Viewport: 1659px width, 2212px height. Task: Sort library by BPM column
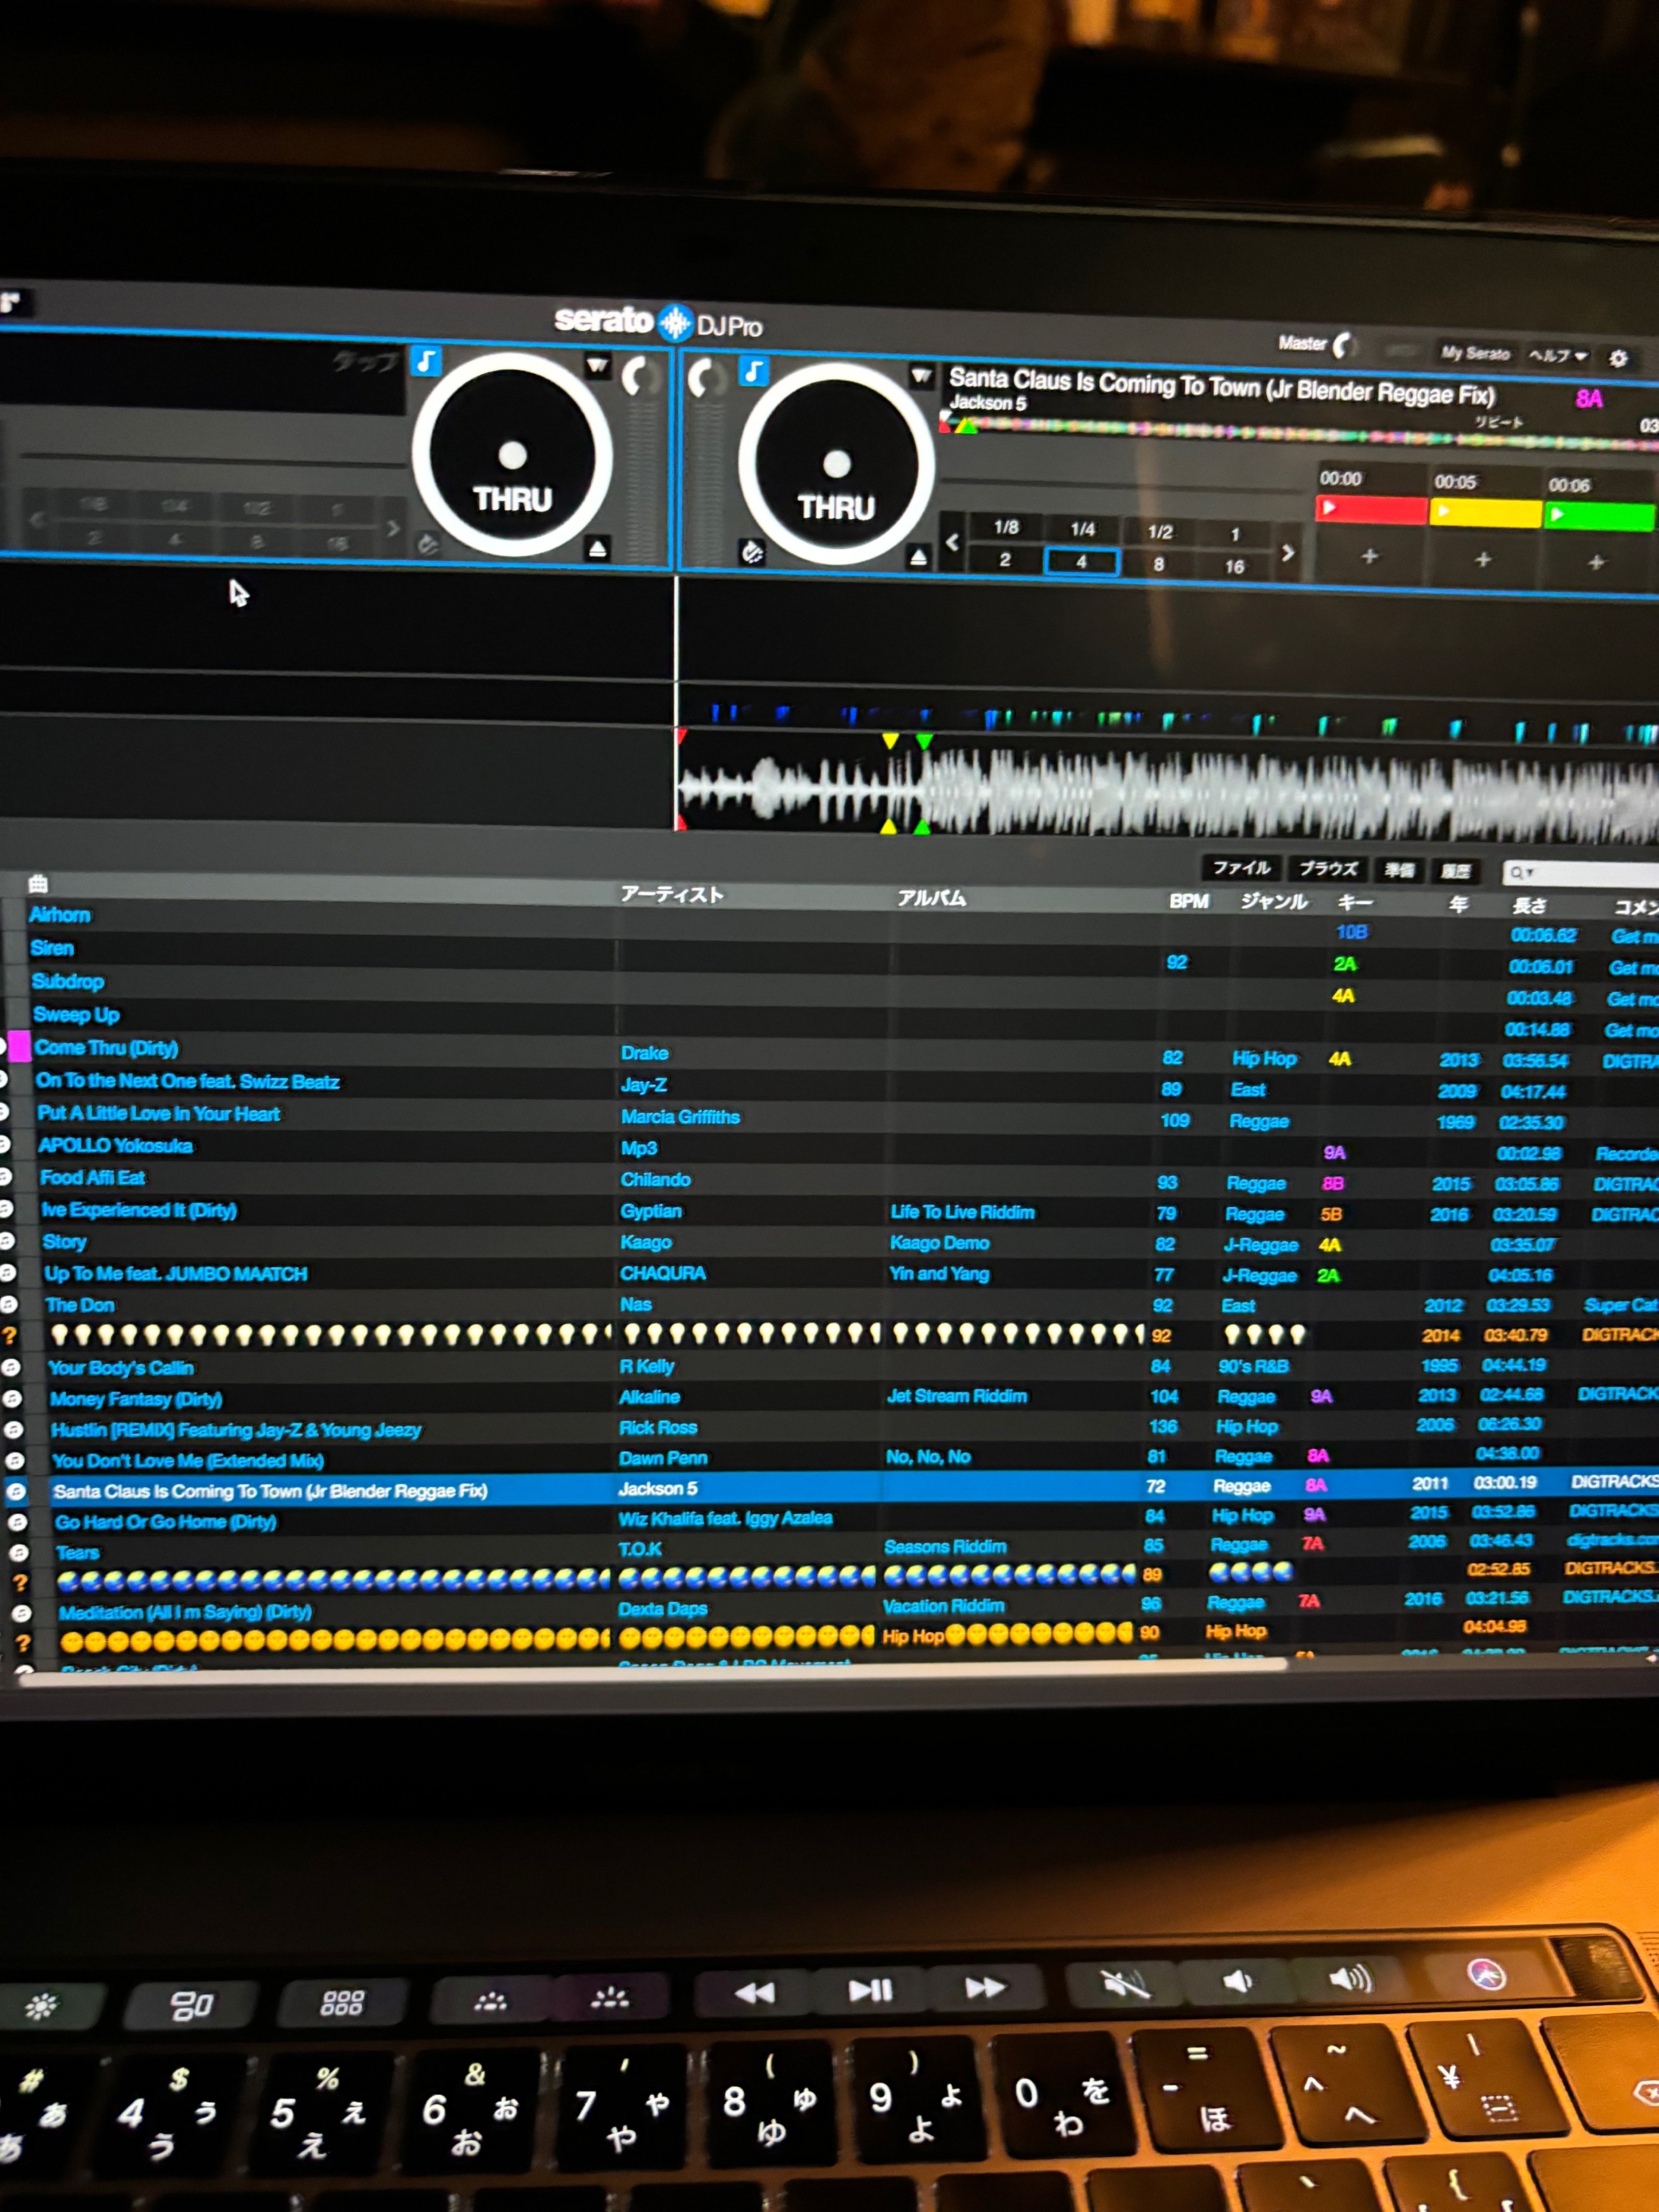pyautogui.click(x=1188, y=901)
